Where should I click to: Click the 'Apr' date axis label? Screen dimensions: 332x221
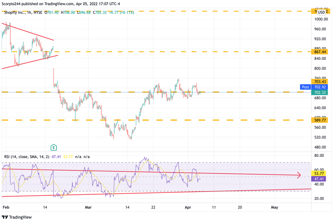point(188,207)
